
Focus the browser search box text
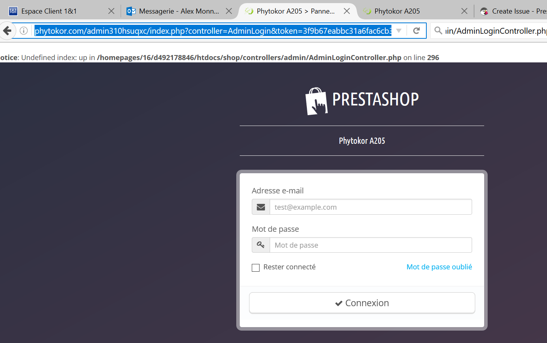(496, 31)
